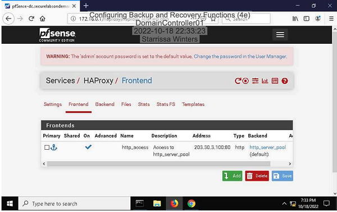
Task: Open the Windows notification center icon
Action: point(326,203)
